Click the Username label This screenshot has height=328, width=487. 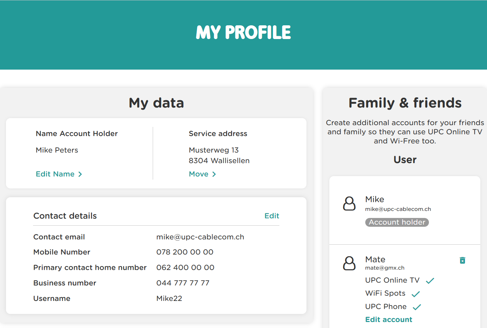52,298
